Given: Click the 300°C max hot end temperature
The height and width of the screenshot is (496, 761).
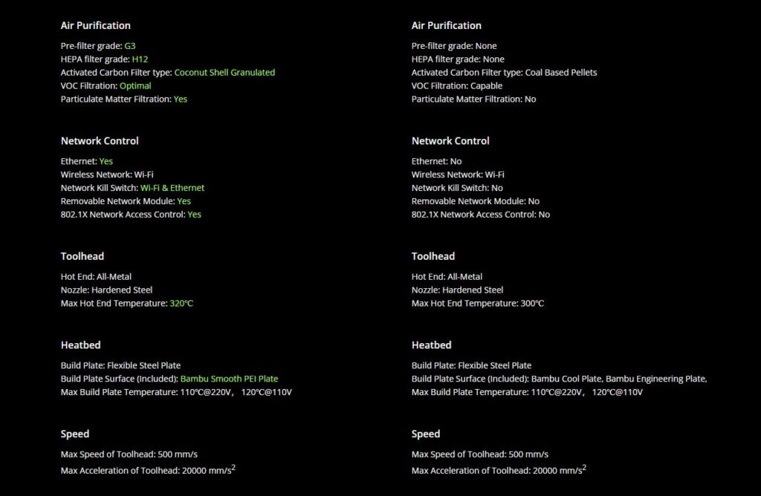Looking at the screenshot, I should click(x=532, y=304).
